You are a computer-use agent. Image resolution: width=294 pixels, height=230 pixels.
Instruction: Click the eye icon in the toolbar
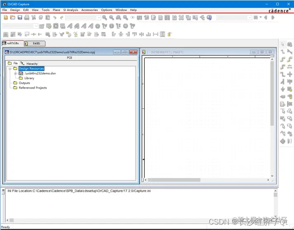132,17
